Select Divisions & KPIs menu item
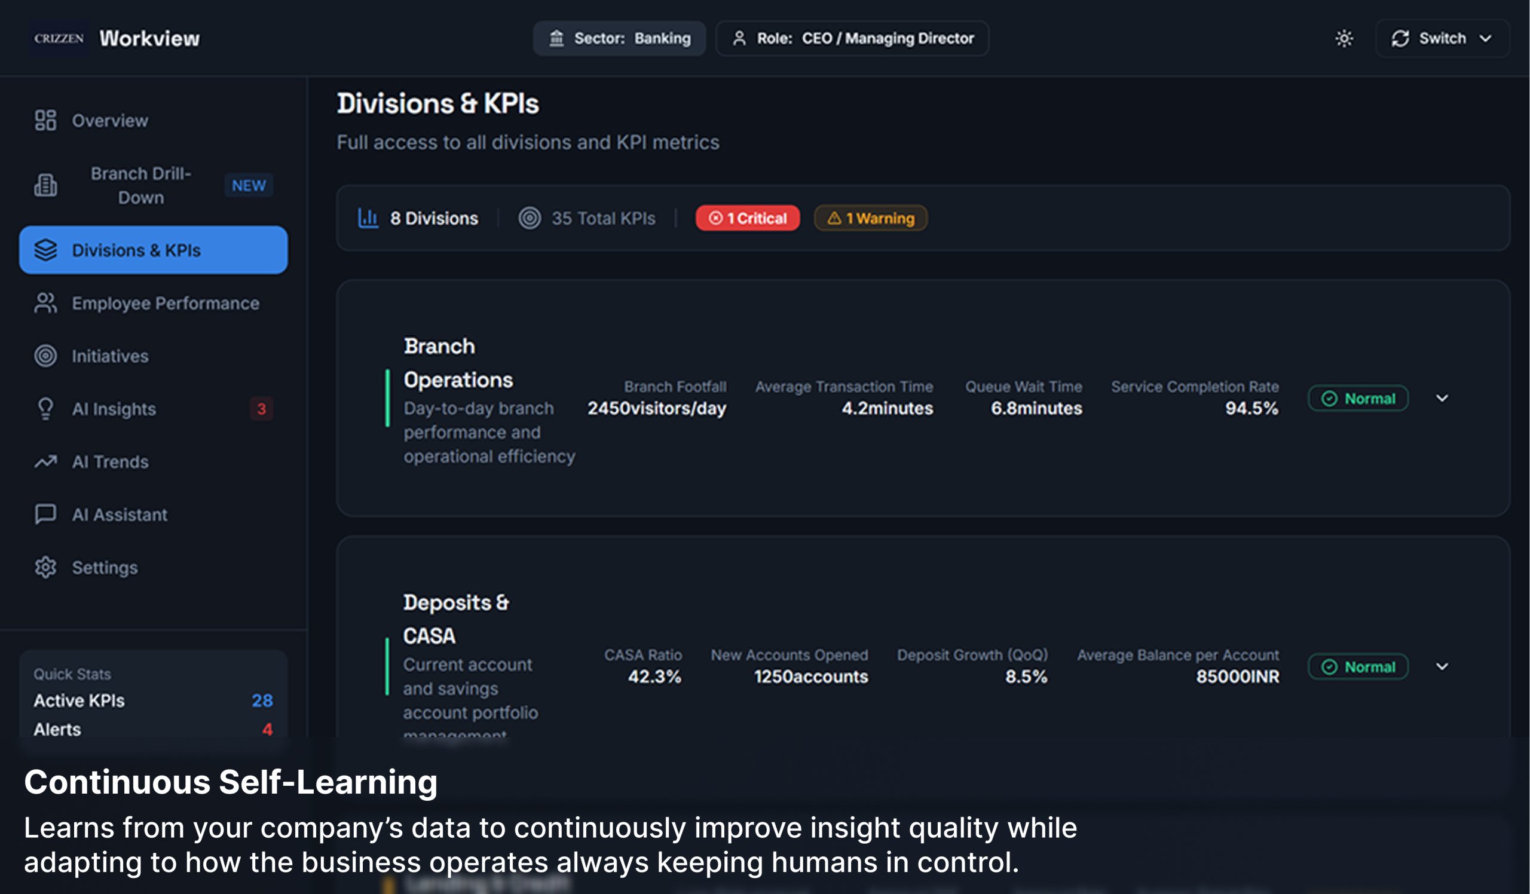Image resolution: width=1530 pixels, height=894 pixels. click(153, 250)
